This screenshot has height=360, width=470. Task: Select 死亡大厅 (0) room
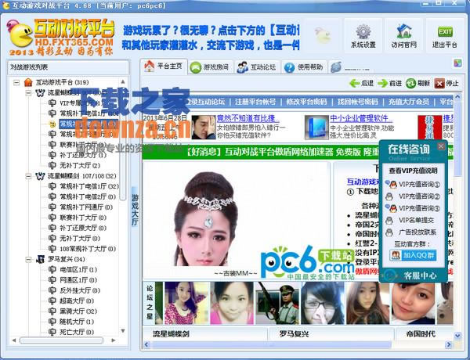pyautogui.click(x=77, y=332)
